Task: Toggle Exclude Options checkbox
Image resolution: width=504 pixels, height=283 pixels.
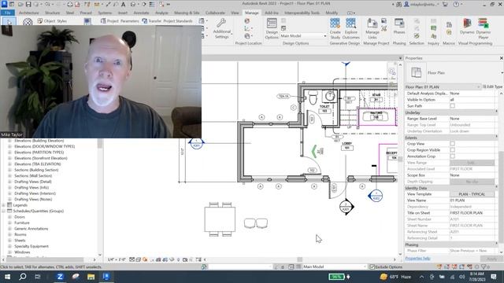Action: [x=372, y=267]
